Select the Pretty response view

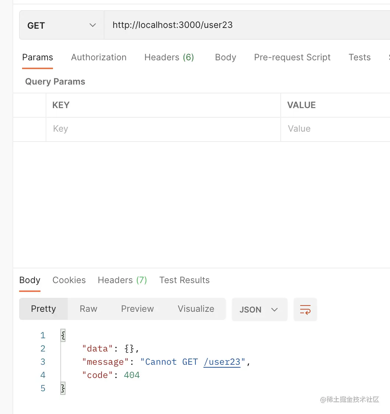(x=43, y=309)
